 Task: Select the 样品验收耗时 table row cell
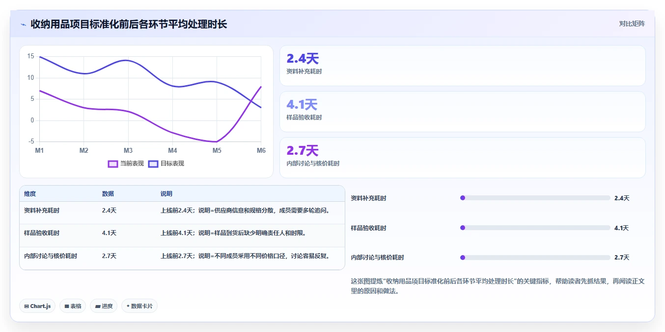click(x=42, y=233)
